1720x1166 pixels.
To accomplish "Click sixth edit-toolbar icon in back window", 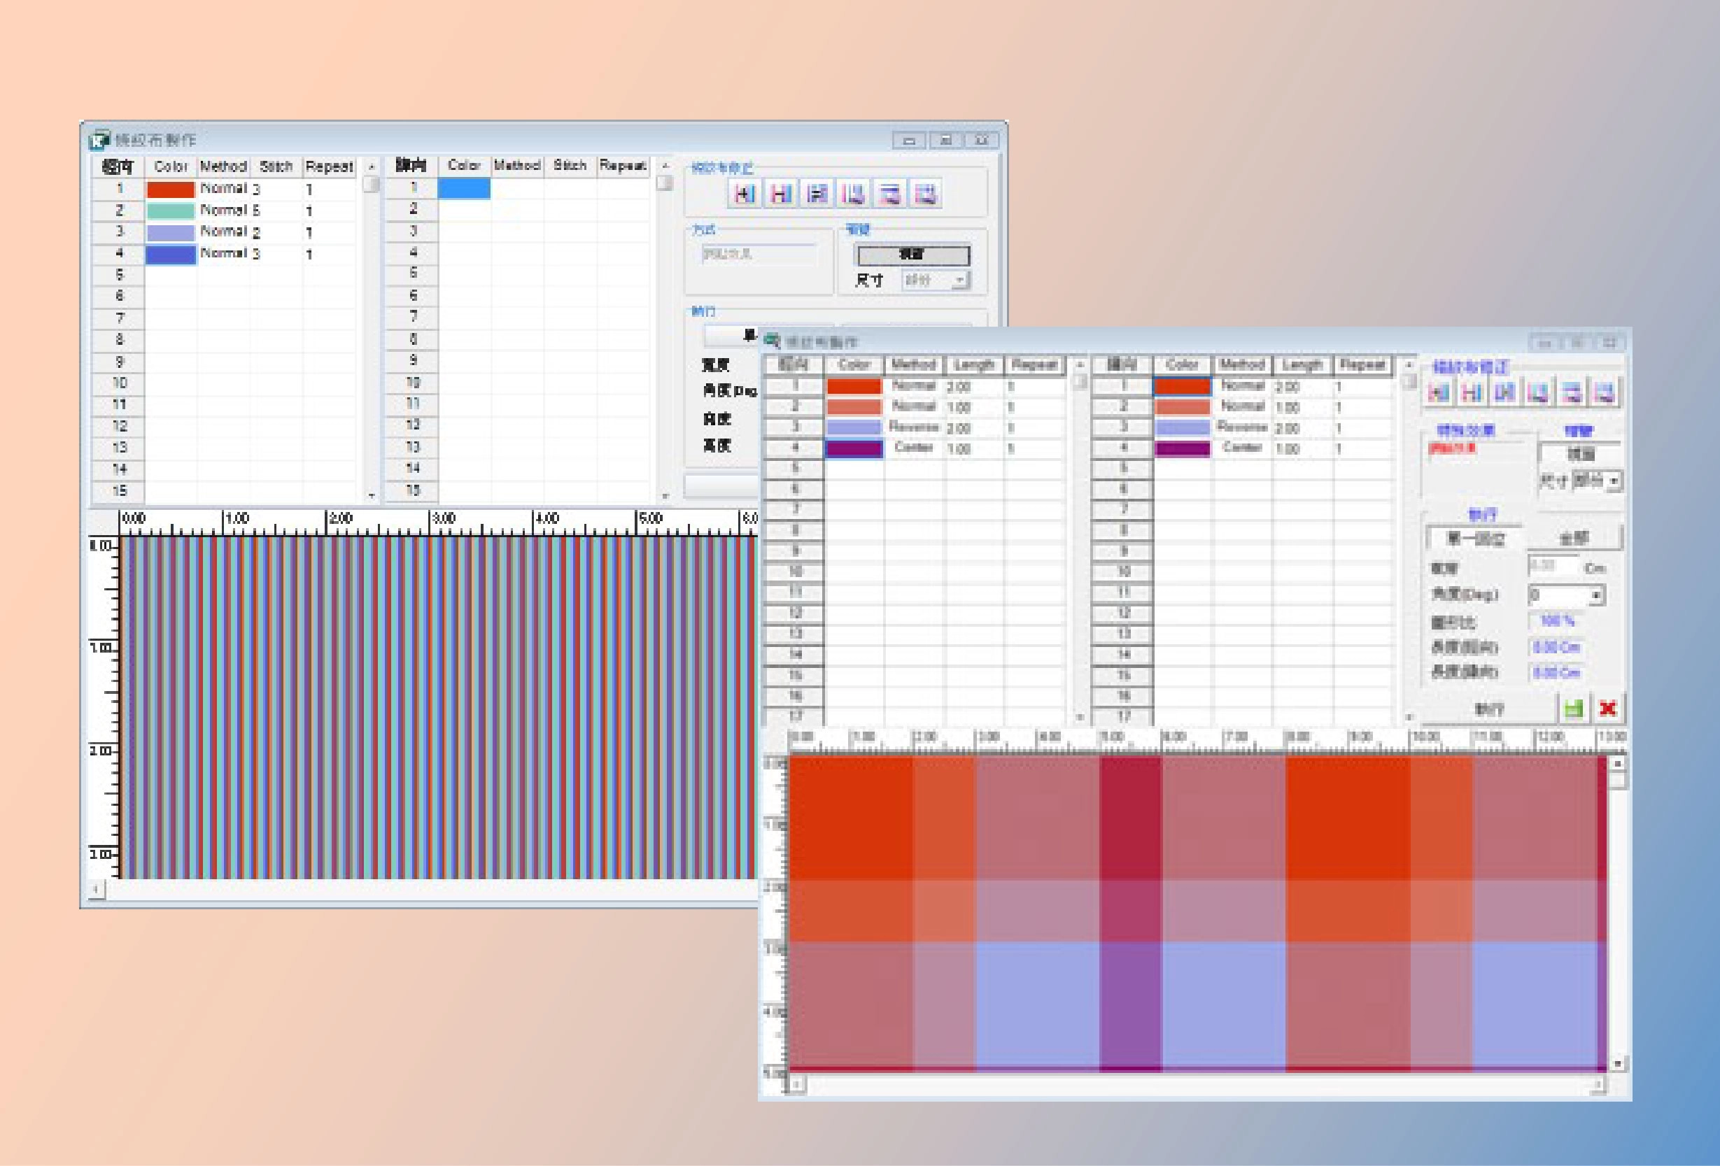I will pos(925,194).
